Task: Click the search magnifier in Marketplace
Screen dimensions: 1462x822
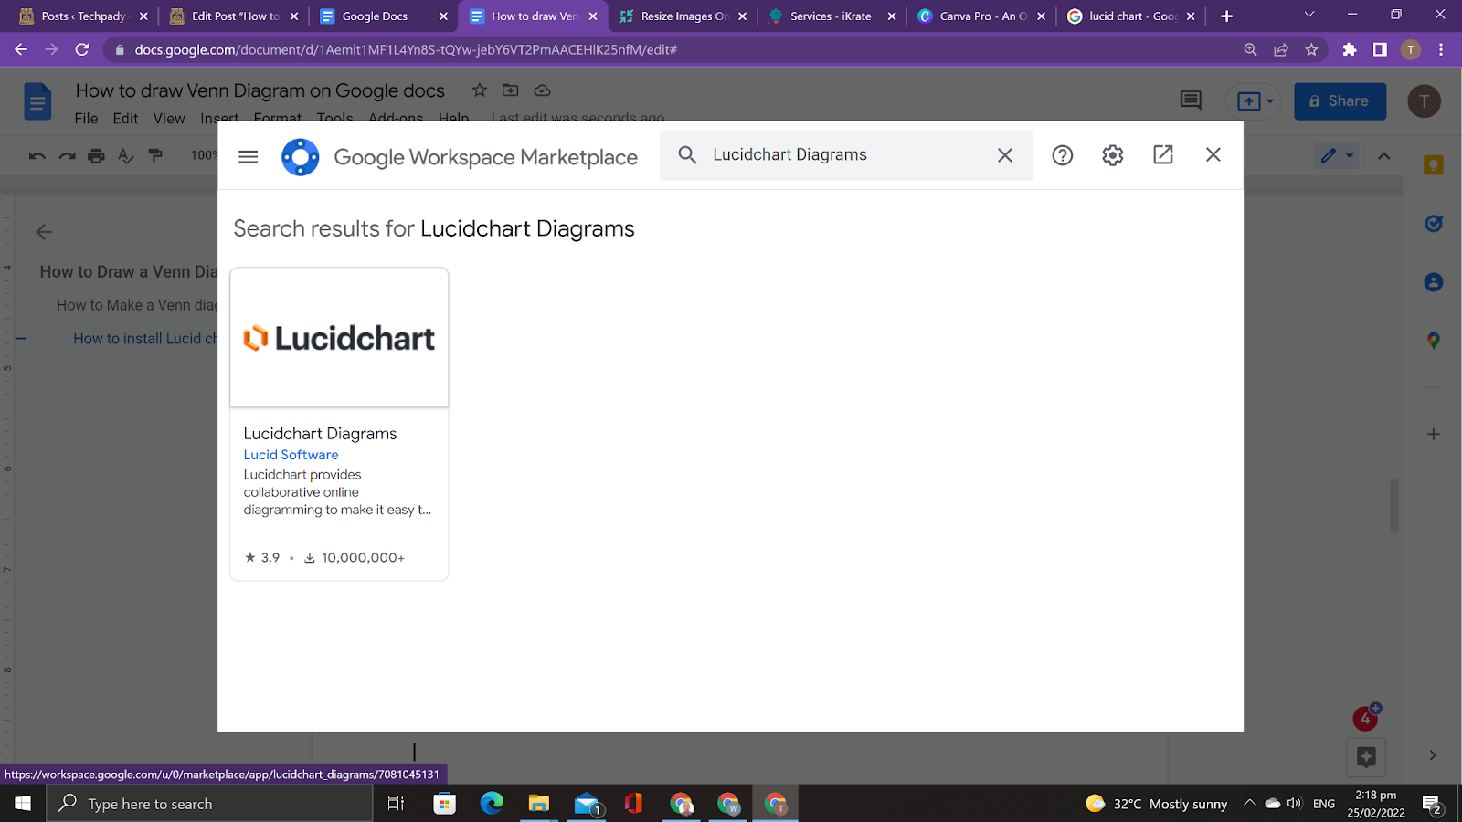Action: tap(687, 155)
